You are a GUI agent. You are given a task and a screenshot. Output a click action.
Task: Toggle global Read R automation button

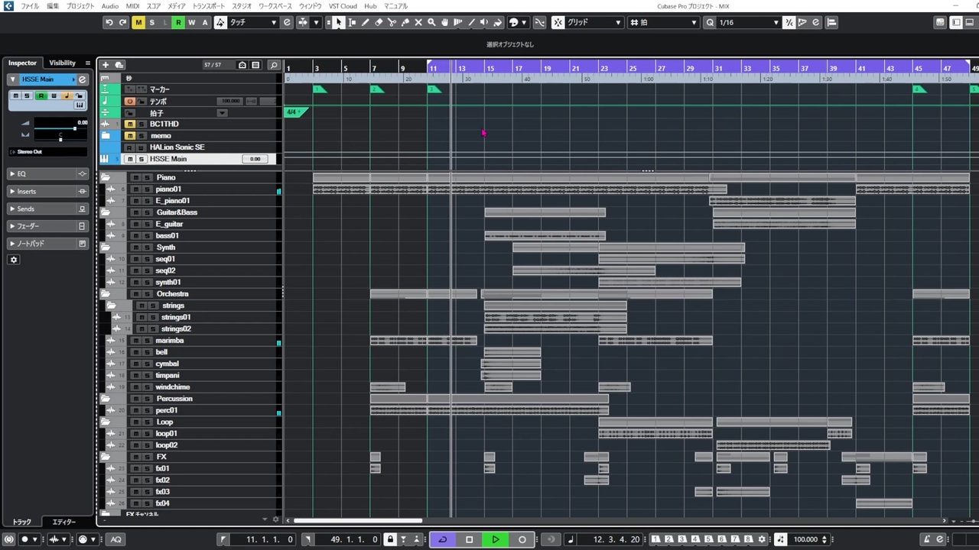(x=178, y=23)
